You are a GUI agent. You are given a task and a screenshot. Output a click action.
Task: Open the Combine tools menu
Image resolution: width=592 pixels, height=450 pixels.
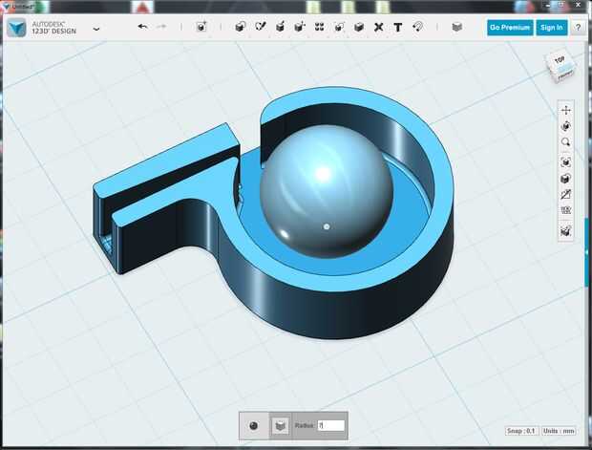click(359, 27)
